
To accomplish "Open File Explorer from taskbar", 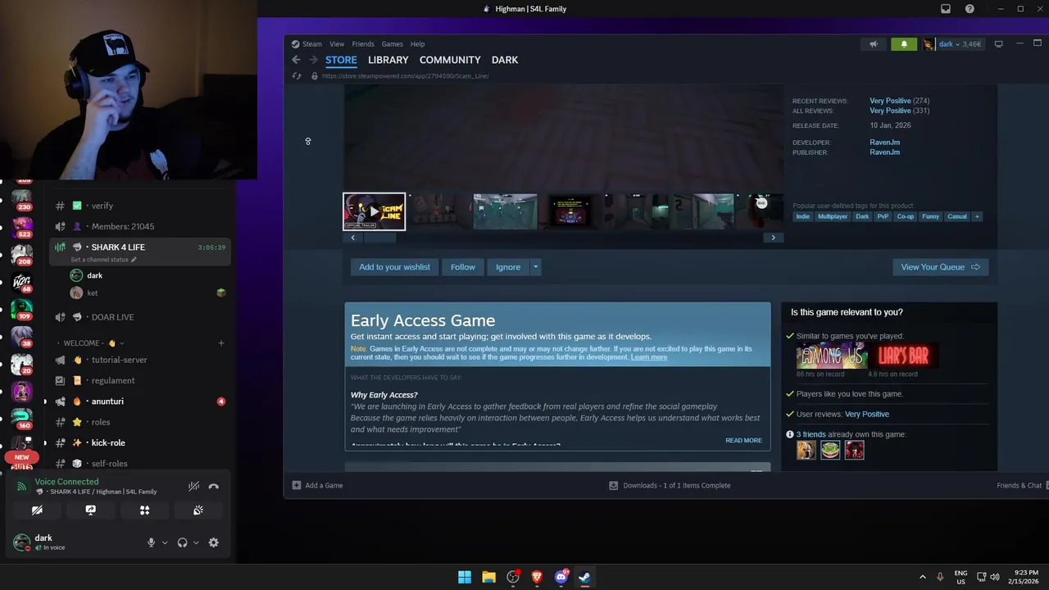I will pos(488,577).
